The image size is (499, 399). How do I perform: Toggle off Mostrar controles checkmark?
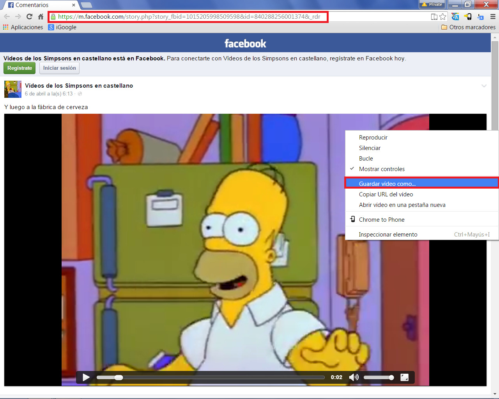pyautogui.click(x=382, y=169)
